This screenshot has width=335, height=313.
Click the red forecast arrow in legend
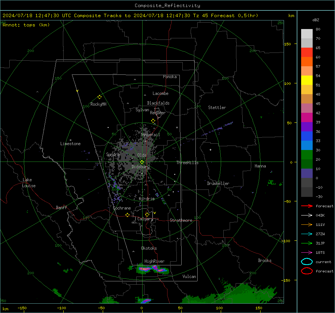tap(307, 206)
